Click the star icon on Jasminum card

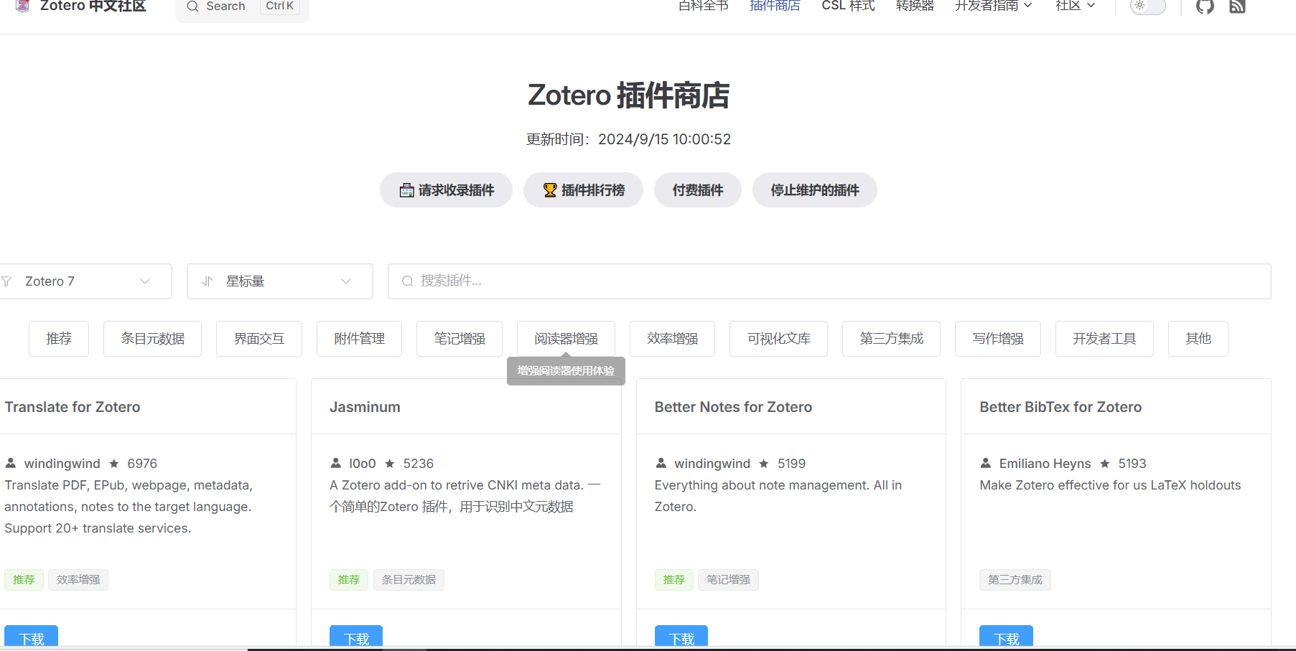click(x=390, y=464)
